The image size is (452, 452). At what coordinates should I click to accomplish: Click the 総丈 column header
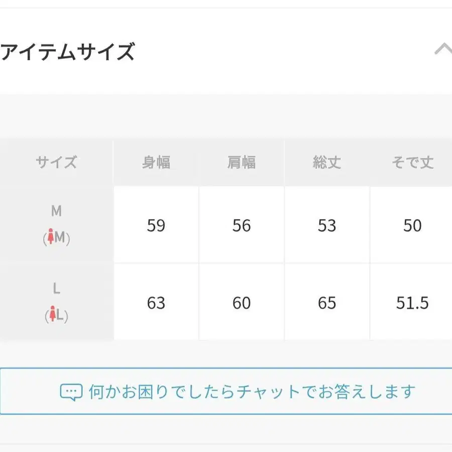327,162
